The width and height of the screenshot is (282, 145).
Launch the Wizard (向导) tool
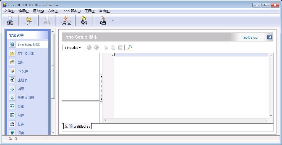[66, 20]
